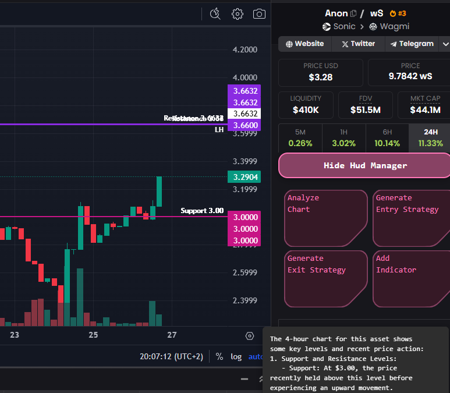This screenshot has height=393, width=450.
Task: Click the top 3.0000 magenta price label
Action: (245, 217)
